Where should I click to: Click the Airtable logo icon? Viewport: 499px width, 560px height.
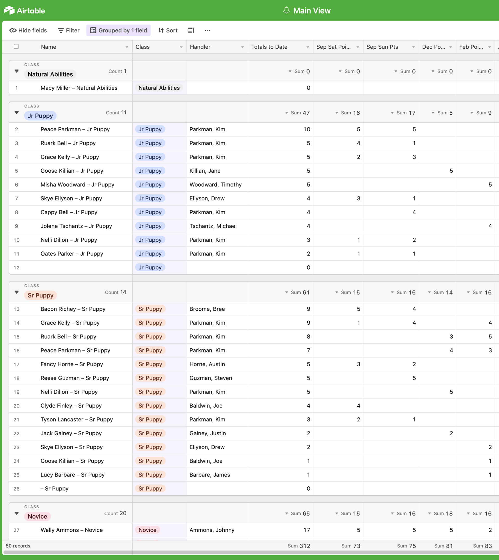pyautogui.click(x=9, y=10)
